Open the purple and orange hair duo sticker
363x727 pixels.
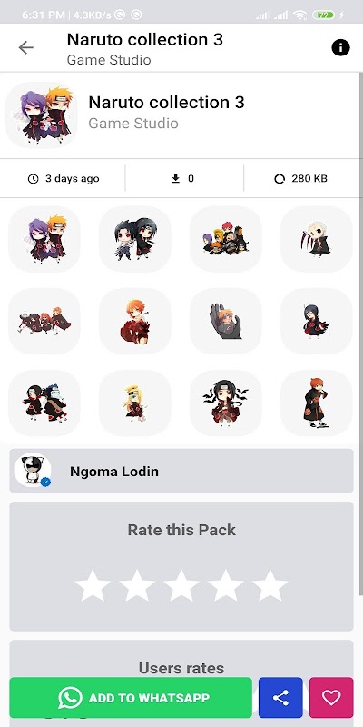[44, 239]
